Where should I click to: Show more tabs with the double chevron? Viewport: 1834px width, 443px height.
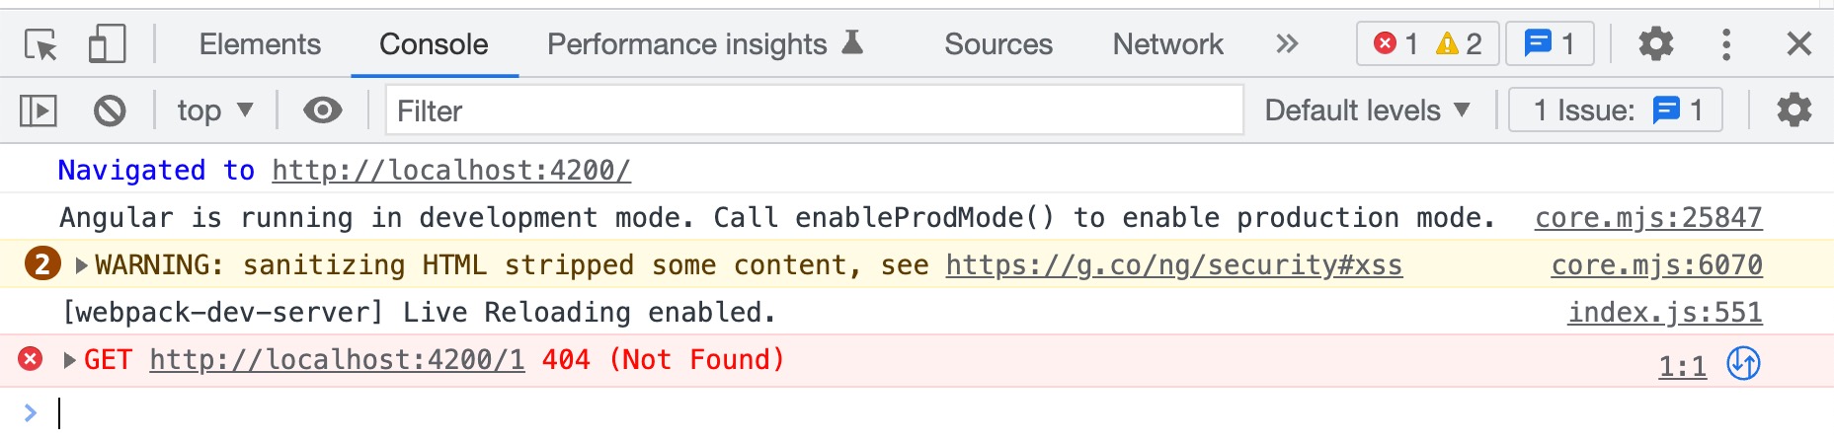(1286, 44)
